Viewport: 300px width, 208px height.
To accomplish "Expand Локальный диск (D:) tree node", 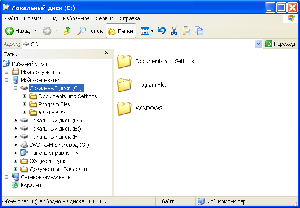I will [x=16, y=120].
